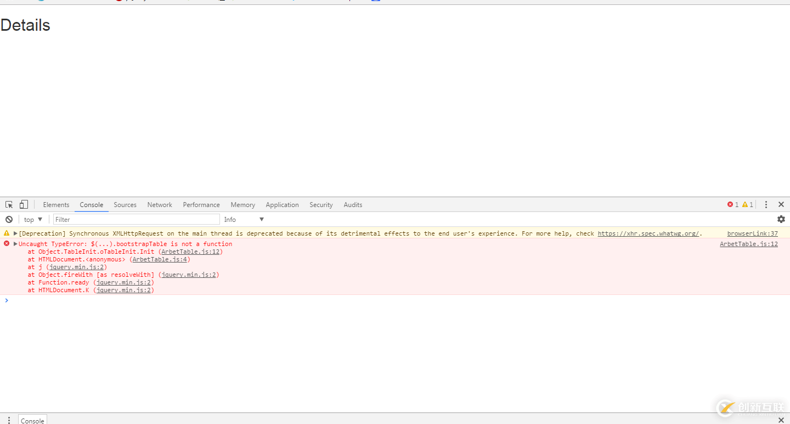This screenshot has height=424, width=790.
Task: Open the console settings gear
Action: (781, 219)
